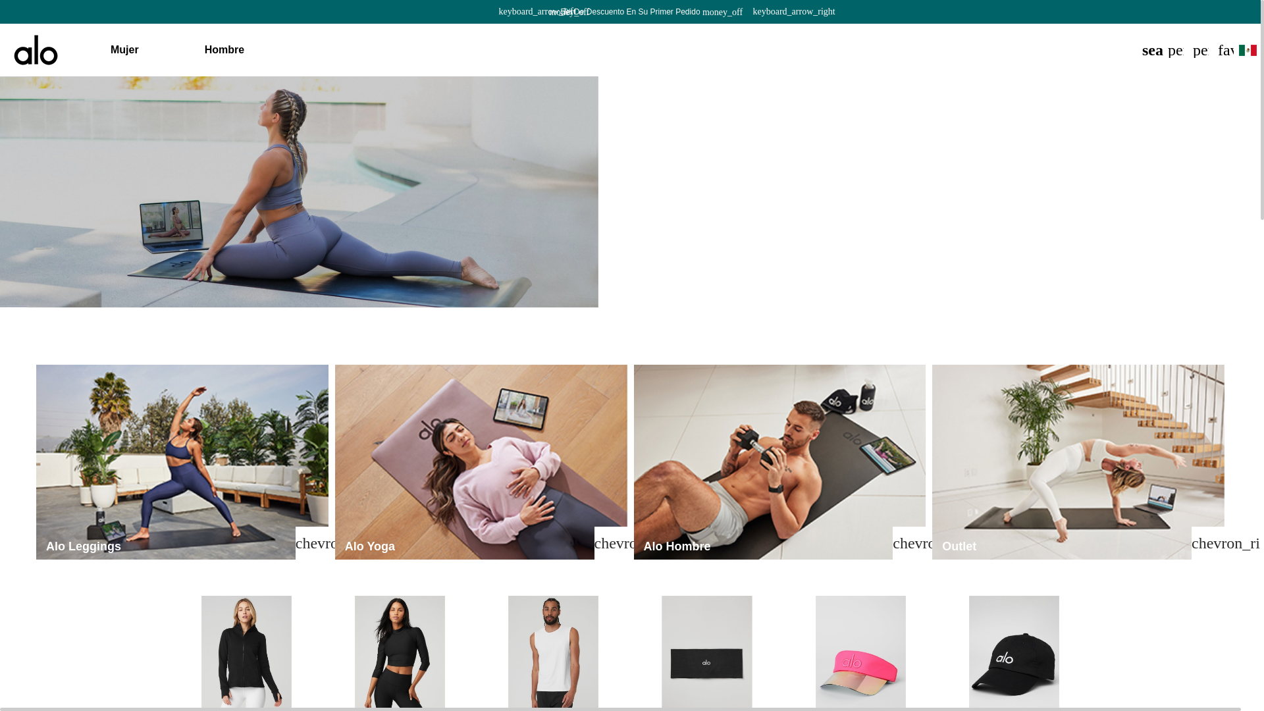Click the horizontal scrollbar at bottom

pos(621,710)
